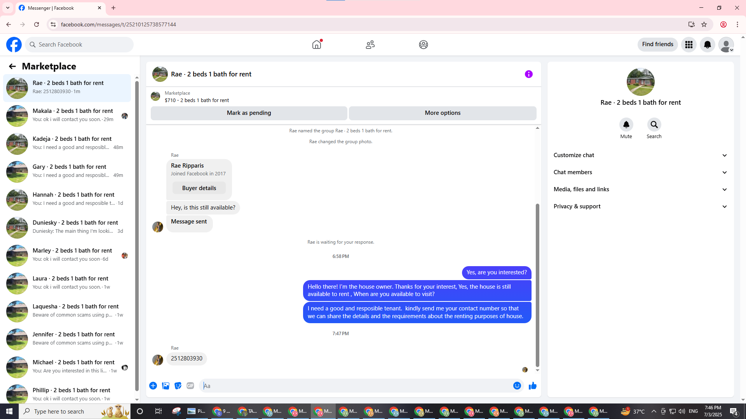Viewport: 746px width, 419px height.
Task: Open Facebook notifications bell
Action: pos(707,45)
